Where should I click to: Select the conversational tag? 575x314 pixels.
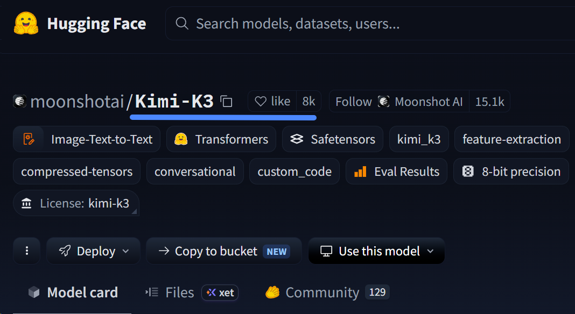pos(195,172)
